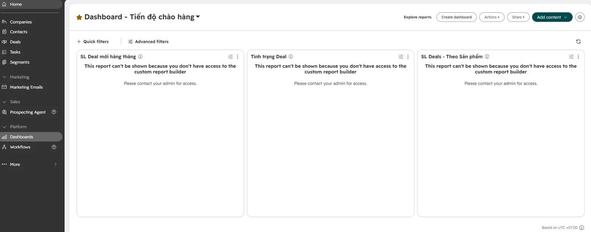Refresh the dashboard with the reload icon
This screenshot has width=591, height=232.
point(578,41)
